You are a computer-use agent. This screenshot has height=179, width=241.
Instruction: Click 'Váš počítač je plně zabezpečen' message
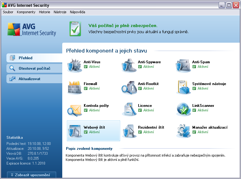[123, 25]
